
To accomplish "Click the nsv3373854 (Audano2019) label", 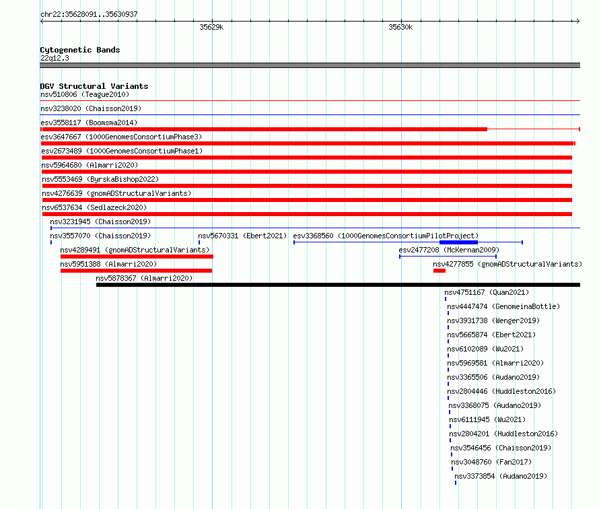I will pos(501,476).
